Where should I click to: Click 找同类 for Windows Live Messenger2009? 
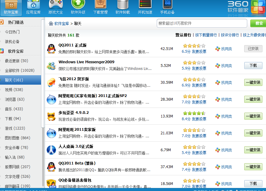(224, 66)
